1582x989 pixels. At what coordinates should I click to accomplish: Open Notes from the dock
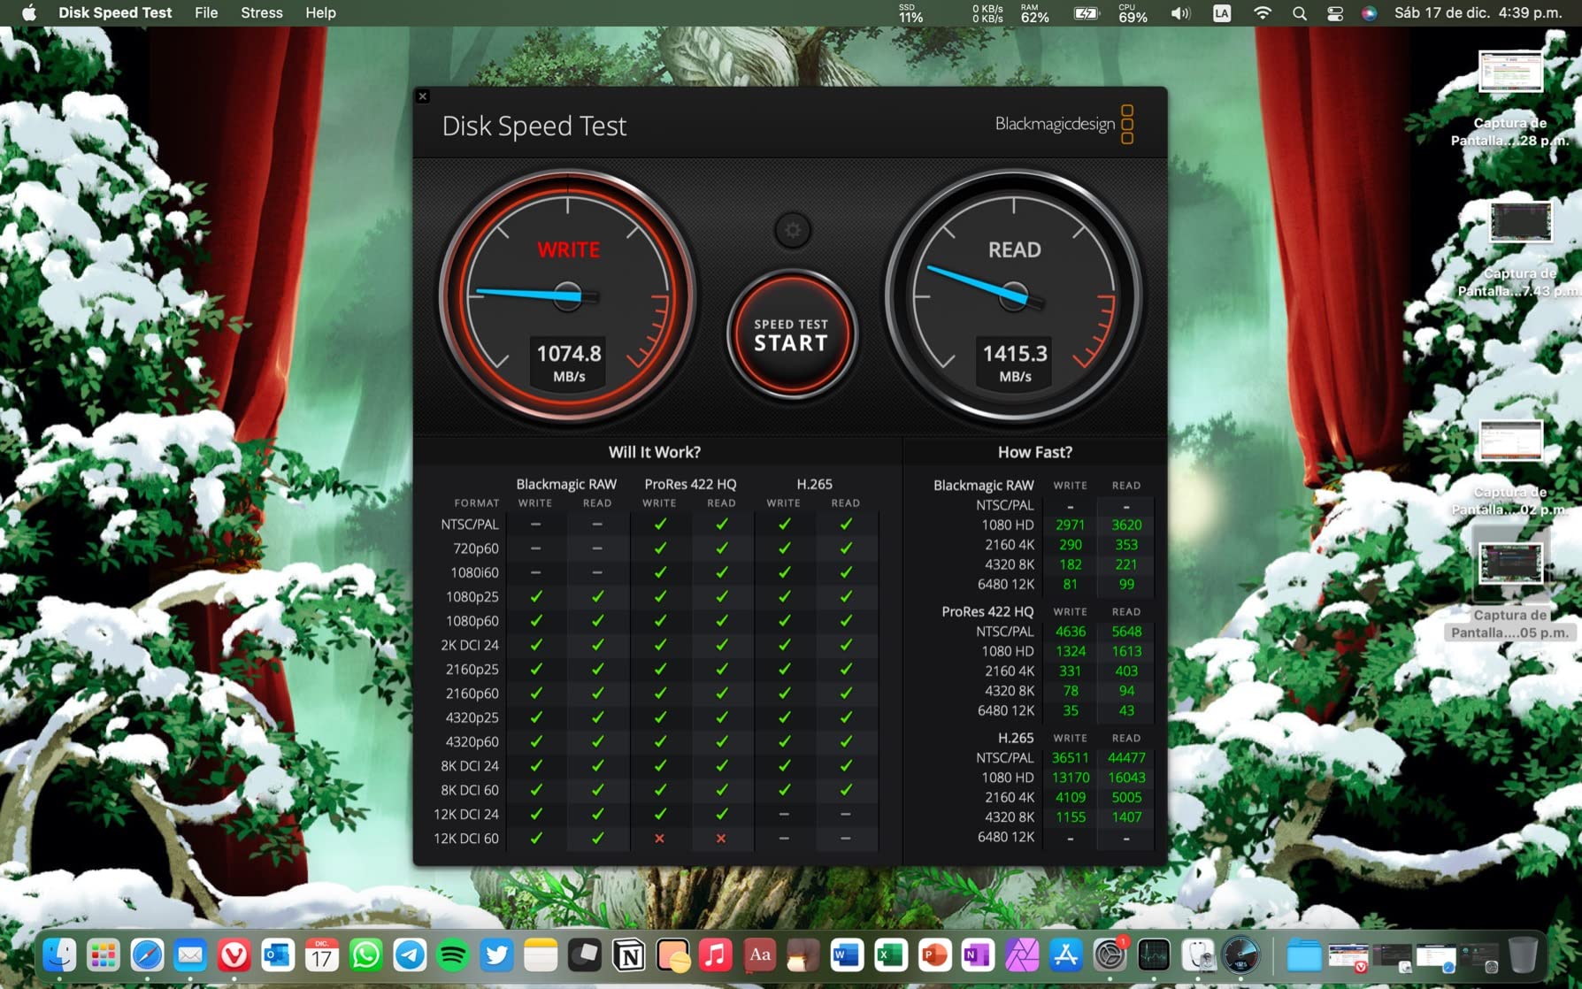[541, 955]
